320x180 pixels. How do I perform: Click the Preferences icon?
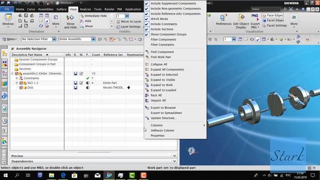pyautogui.click(x=223, y=20)
